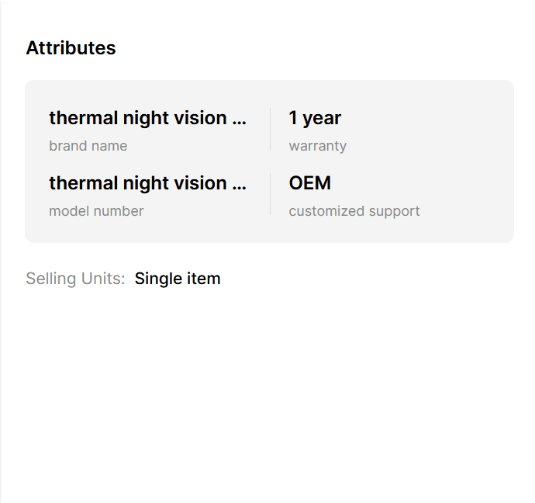Click the word 'item' in Selling Units value
The width and height of the screenshot is (535, 503).
tap(205, 279)
